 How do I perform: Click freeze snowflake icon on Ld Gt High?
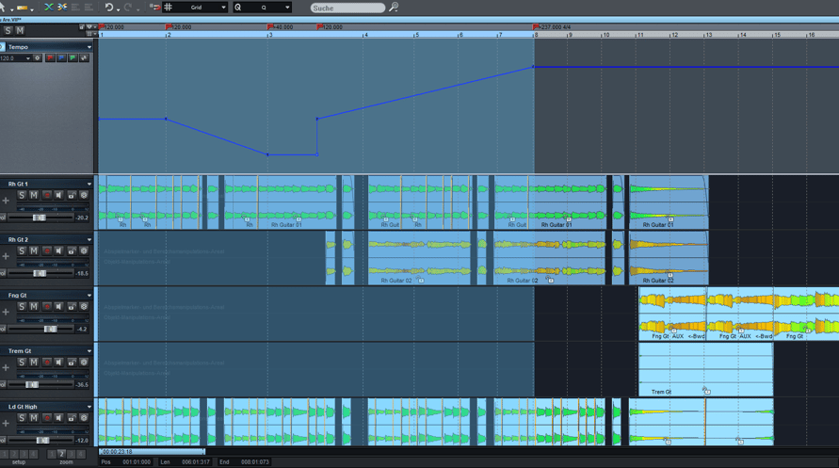tap(84, 418)
